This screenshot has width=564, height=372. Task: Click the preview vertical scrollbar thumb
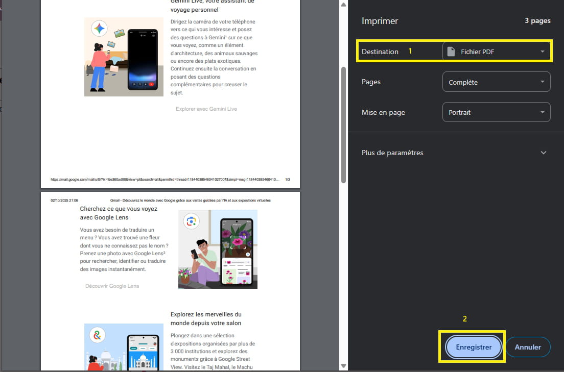tap(343, 125)
